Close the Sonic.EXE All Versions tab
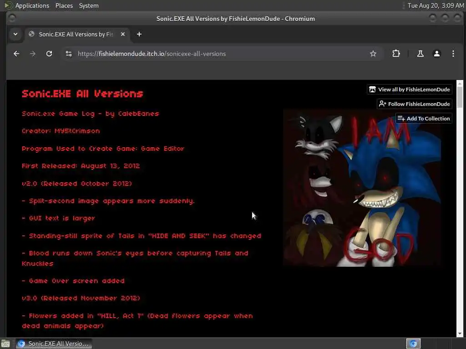The width and height of the screenshot is (466, 349). point(123,34)
